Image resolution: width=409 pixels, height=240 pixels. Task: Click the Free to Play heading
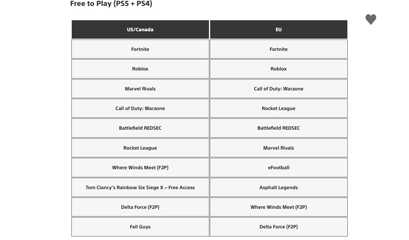point(111,4)
